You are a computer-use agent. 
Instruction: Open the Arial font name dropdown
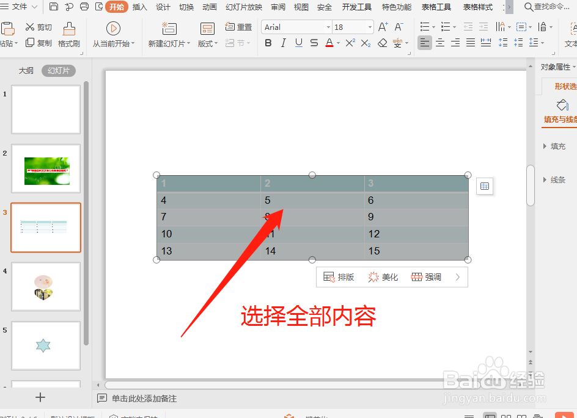tap(328, 27)
